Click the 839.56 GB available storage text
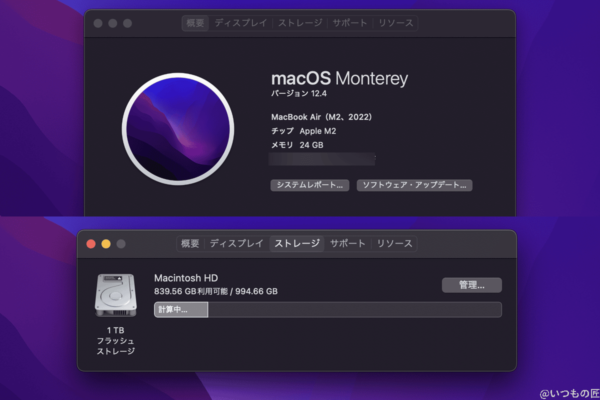 pyautogui.click(x=216, y=291)
